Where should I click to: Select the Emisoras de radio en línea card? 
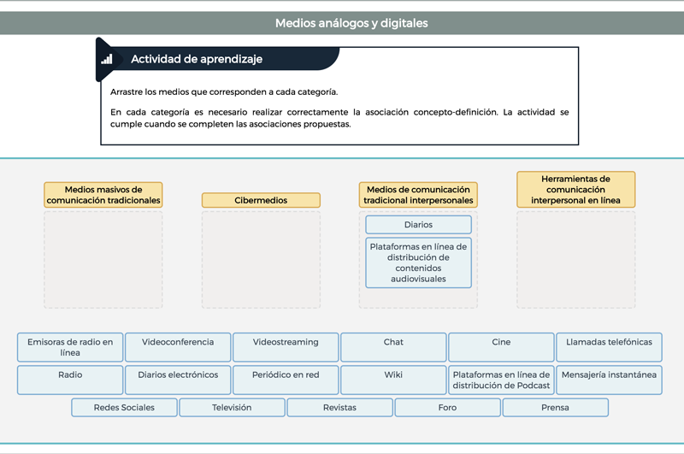tap(70, 347)
